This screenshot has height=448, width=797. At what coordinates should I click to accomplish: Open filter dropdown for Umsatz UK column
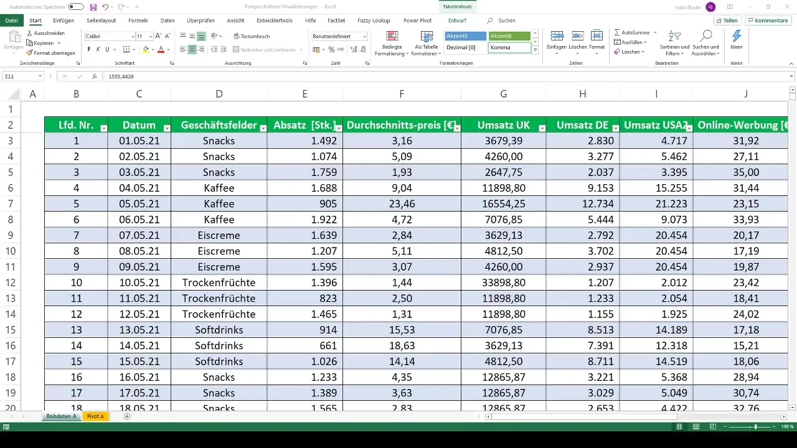(x=542, y=127)
